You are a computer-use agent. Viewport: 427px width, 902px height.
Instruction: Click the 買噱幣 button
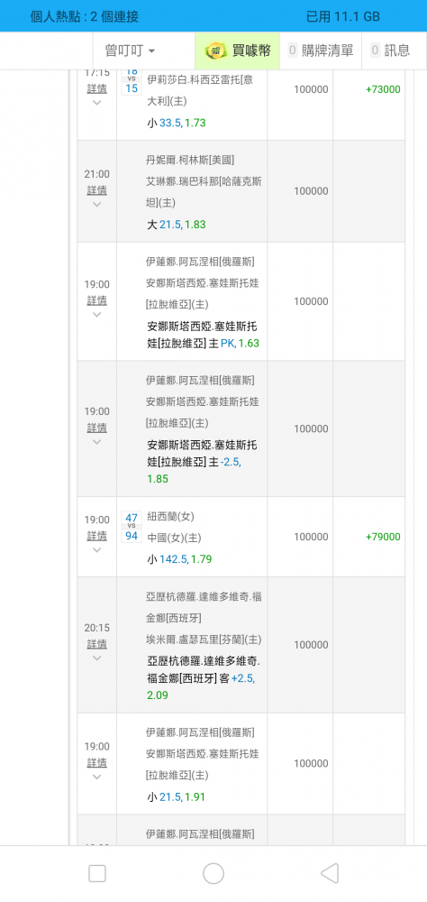coord(237,51)
